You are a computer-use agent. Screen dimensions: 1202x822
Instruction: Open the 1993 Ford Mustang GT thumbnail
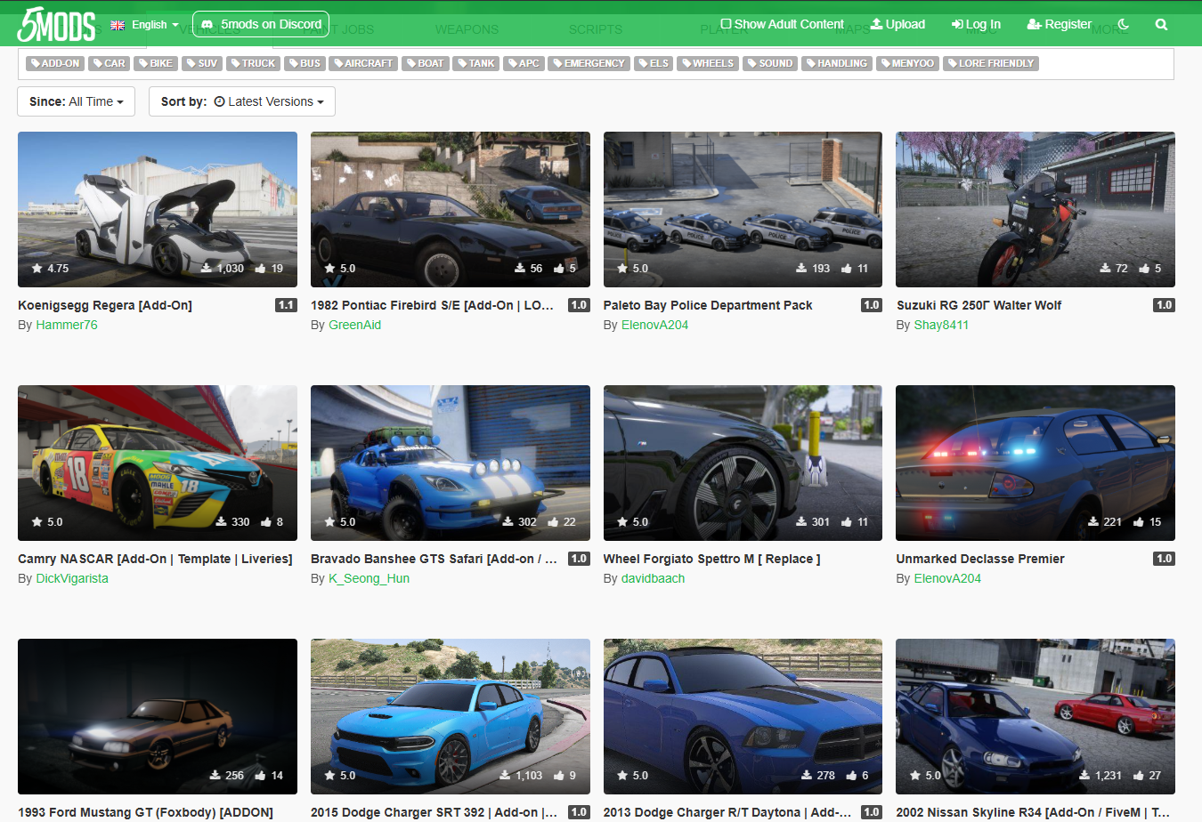tap(158, 716)
